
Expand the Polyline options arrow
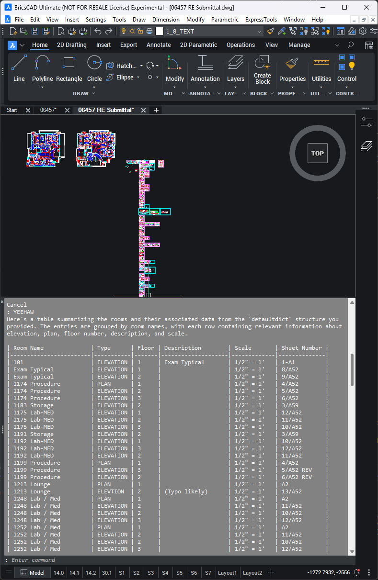tap(43, 87)
